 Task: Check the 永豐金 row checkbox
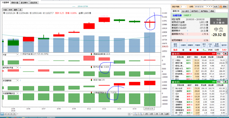tap(173, 60)
